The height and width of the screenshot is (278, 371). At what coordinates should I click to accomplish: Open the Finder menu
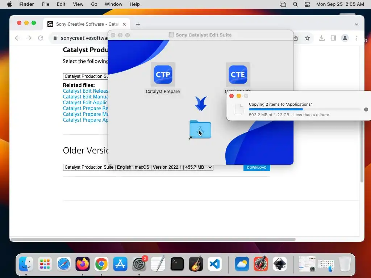point(27,4)
